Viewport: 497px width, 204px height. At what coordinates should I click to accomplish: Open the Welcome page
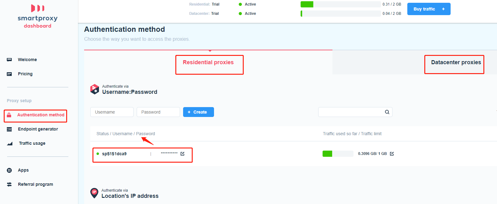(27, 60)
